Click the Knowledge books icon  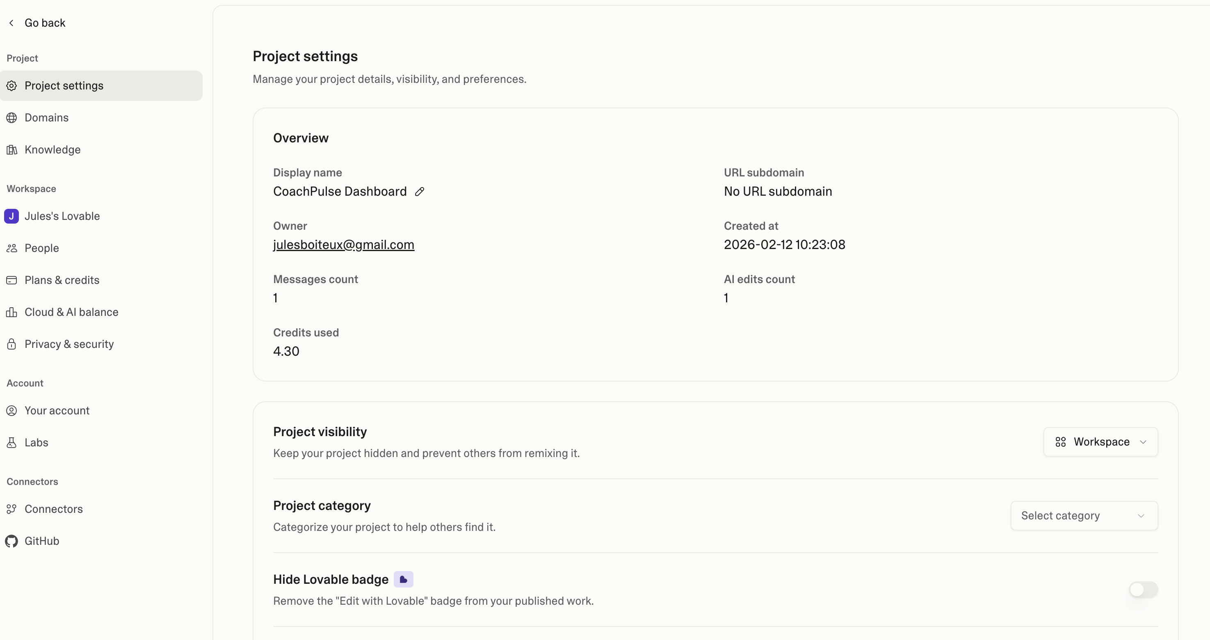click(x=12, y=149)
